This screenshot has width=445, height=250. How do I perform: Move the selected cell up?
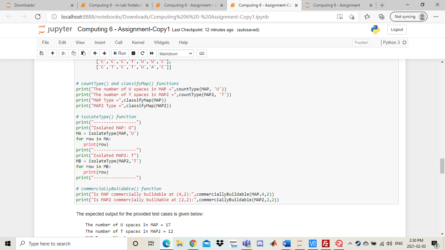click(94, 53)
